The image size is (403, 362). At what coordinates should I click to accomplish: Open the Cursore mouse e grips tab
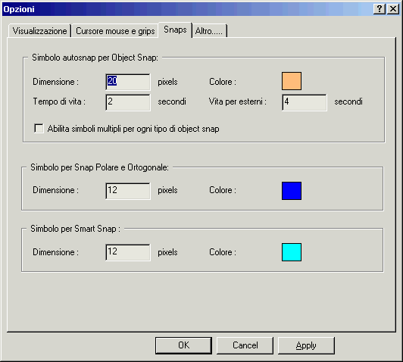point(115,31)
